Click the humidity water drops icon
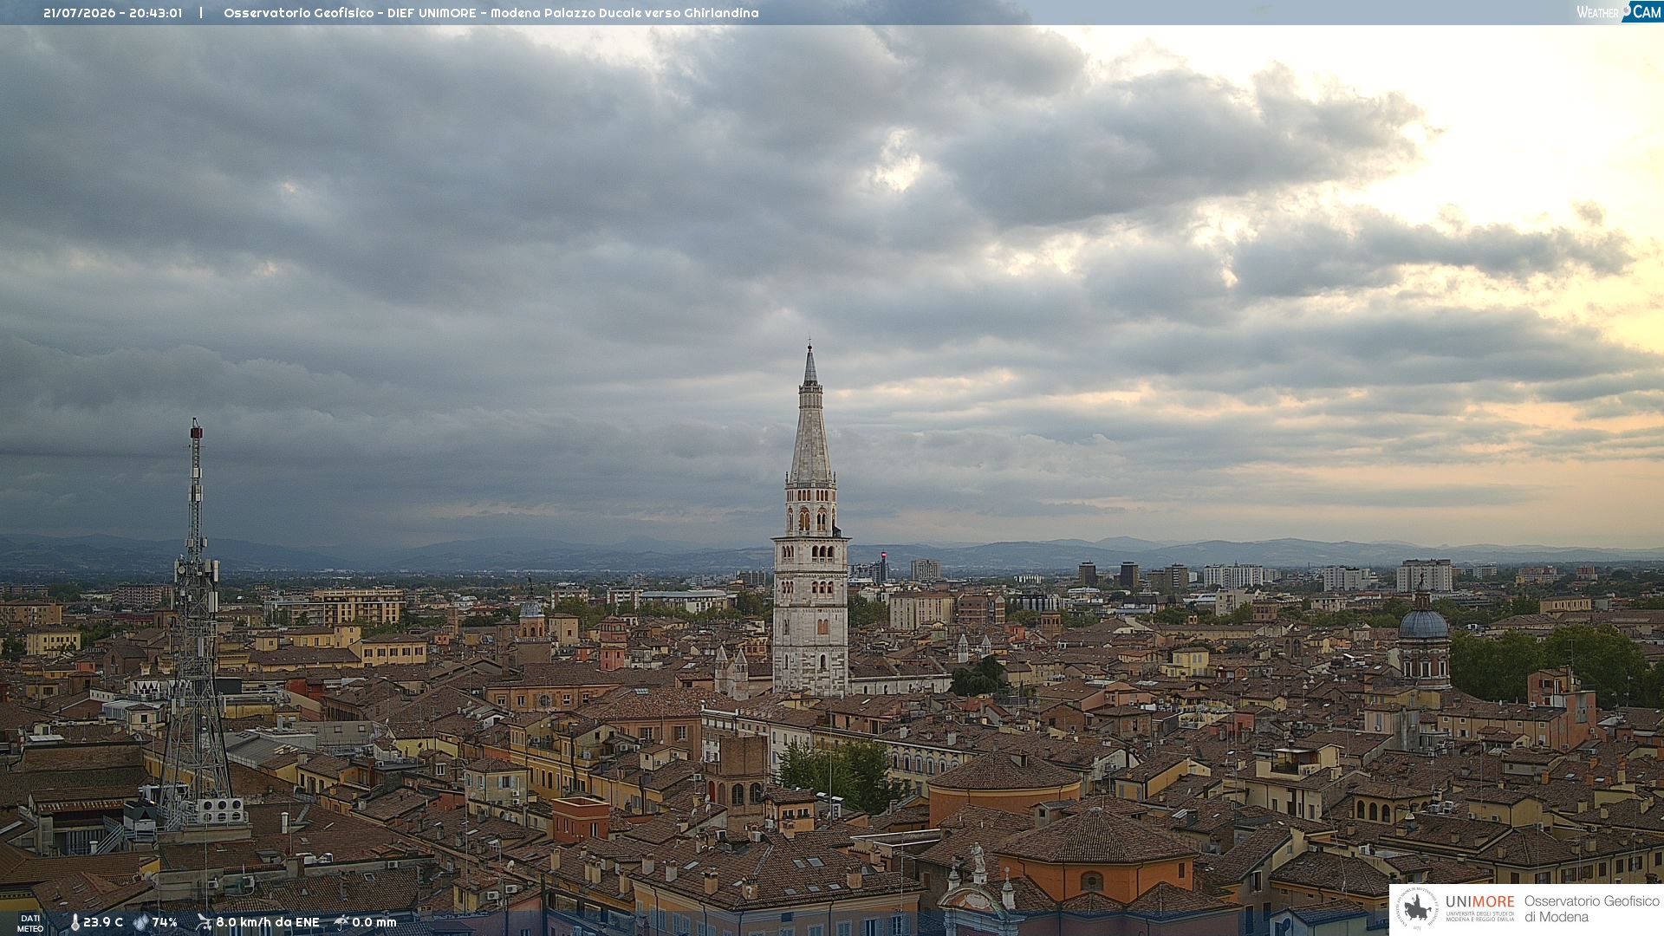Image resolution: width=1664 pixels, height=936 pixels. [x=141, y=923]
